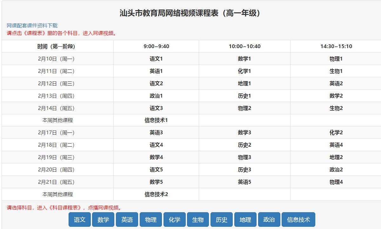Click the 信息技术2 course link
The width and height of the screenshot is (381, 229).
point(156,194)
